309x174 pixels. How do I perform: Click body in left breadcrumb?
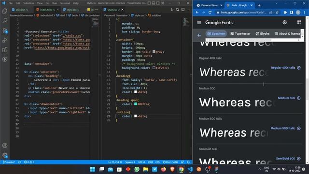[73, 15]
